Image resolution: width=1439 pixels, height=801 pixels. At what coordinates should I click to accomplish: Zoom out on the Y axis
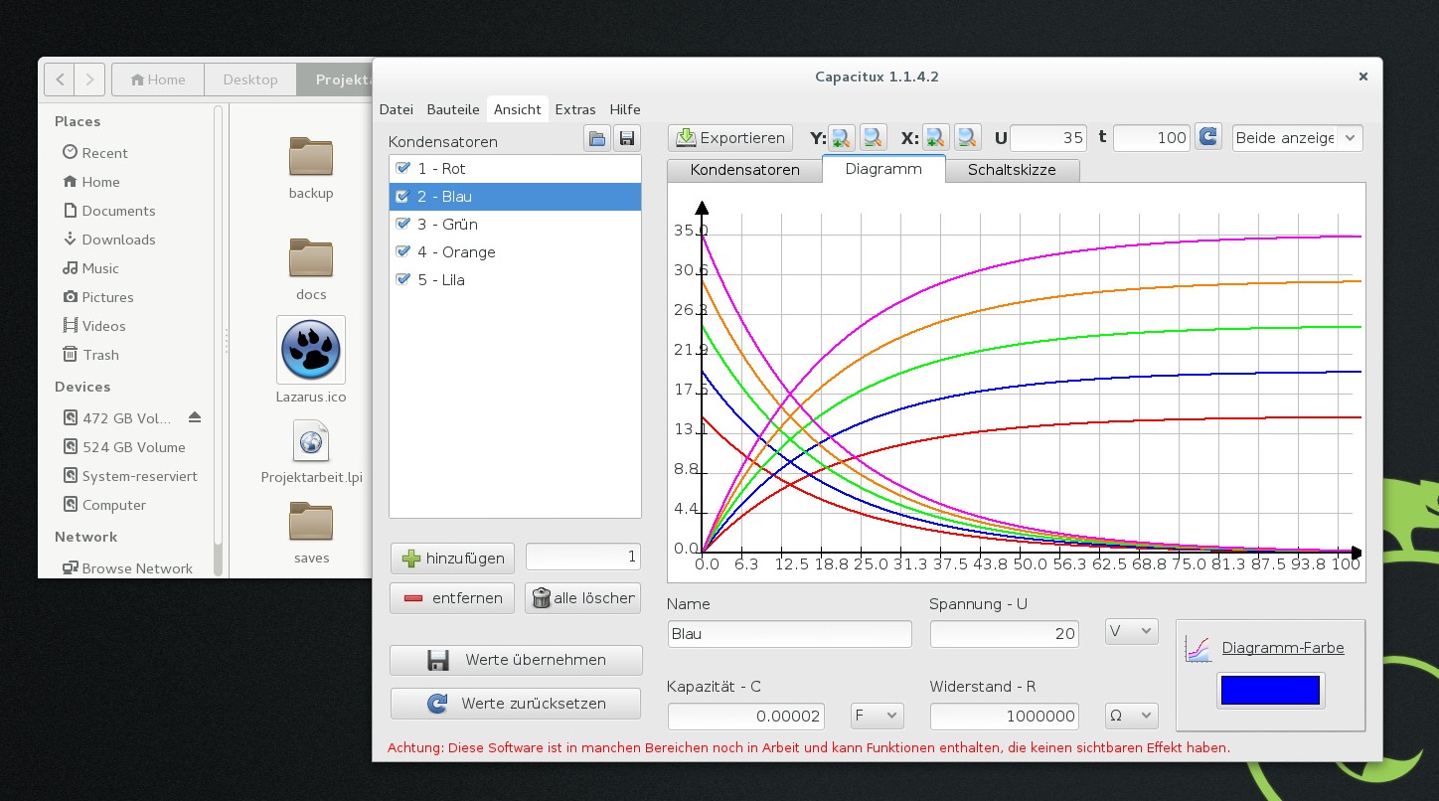pos(873,138)
